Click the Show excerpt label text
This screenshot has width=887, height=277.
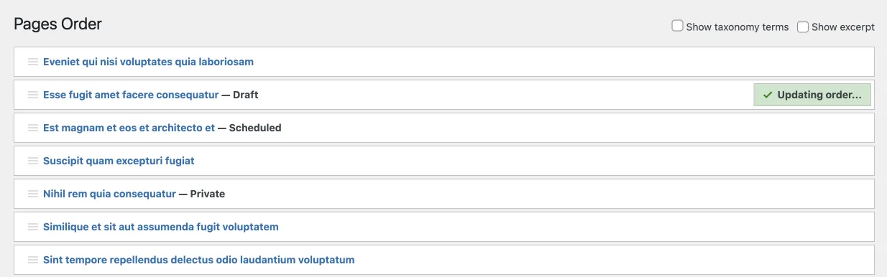click(x=843, y=27)
